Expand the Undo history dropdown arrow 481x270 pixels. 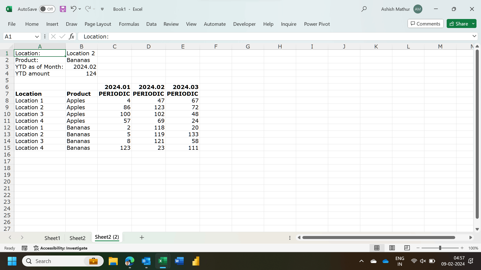tap(80, 9)
